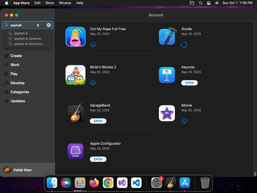Click the Siri icon in menu bar
Image resolution: width=257 pixels, height=193 pixels.
click(217, 3)
